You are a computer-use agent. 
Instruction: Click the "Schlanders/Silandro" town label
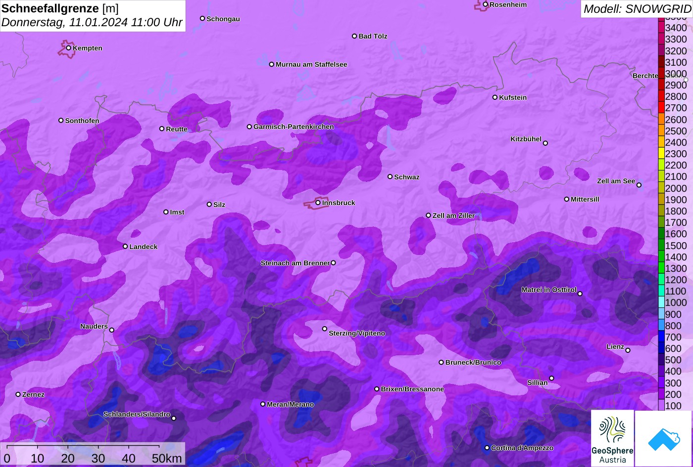pyautogui.click(x=137, y=415)
